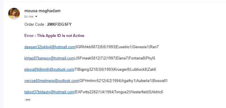The height and width of the screenshot is (108, 226).
Task: Click the purple Apple ID error message
Action: (54, 36)
